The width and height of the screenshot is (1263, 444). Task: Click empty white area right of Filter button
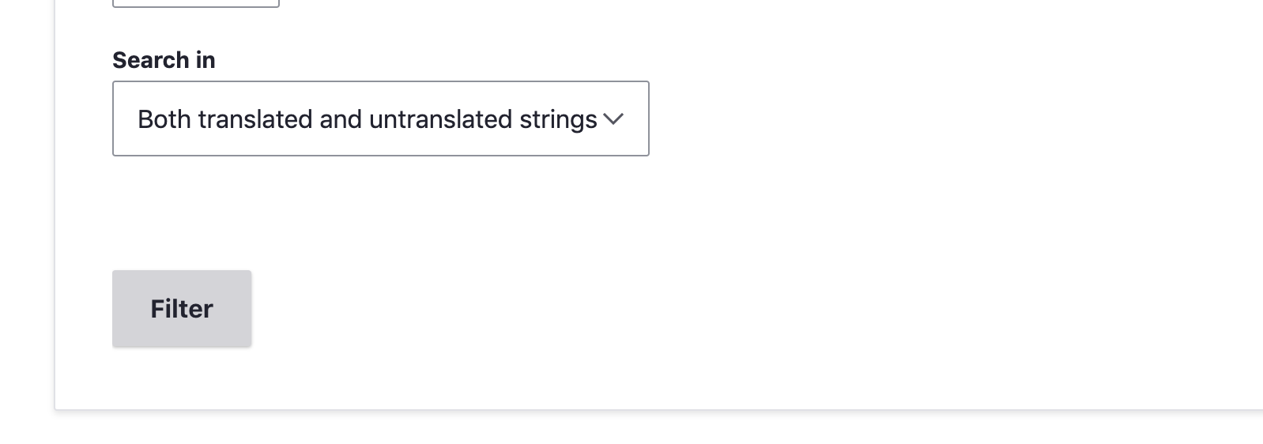pos(553,308)
